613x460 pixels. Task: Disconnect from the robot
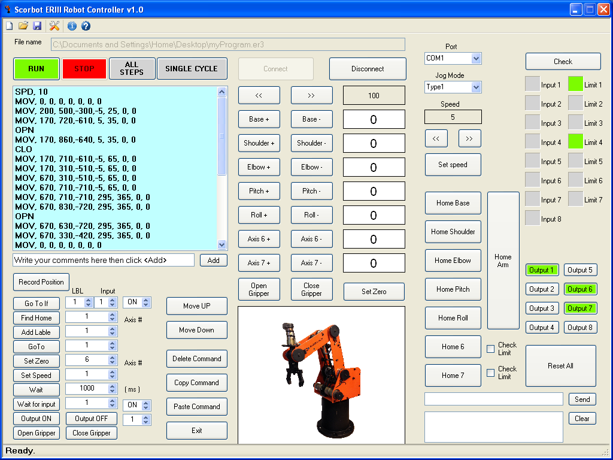(x=368, y=69)
